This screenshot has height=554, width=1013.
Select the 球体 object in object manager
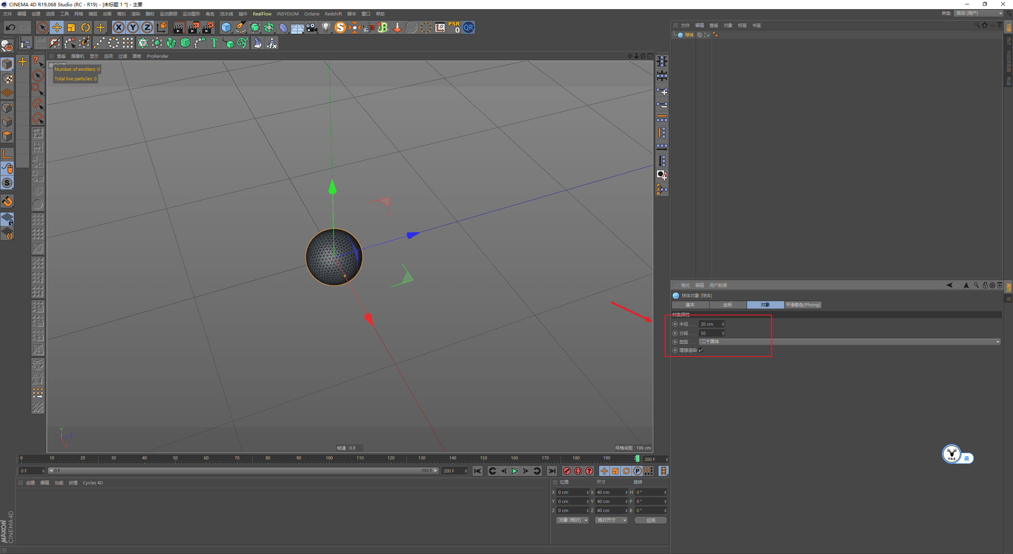tap(689, 35)
